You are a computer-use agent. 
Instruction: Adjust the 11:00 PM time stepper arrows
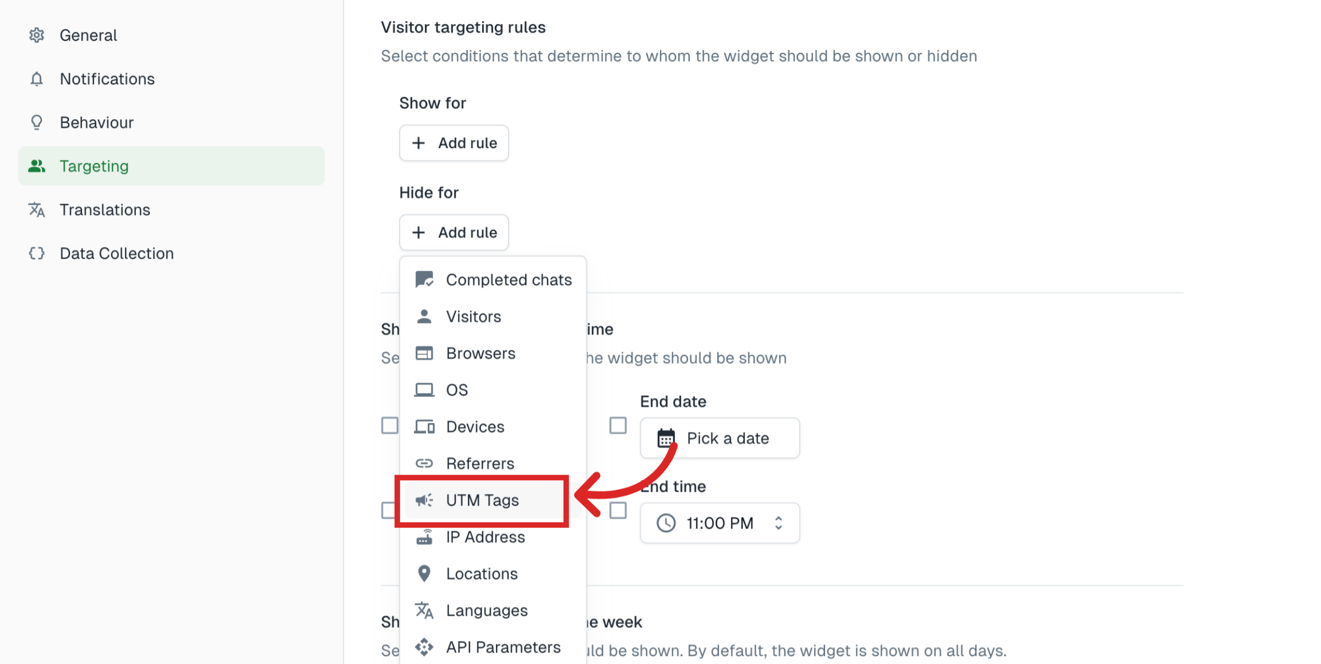coord(778,523)
